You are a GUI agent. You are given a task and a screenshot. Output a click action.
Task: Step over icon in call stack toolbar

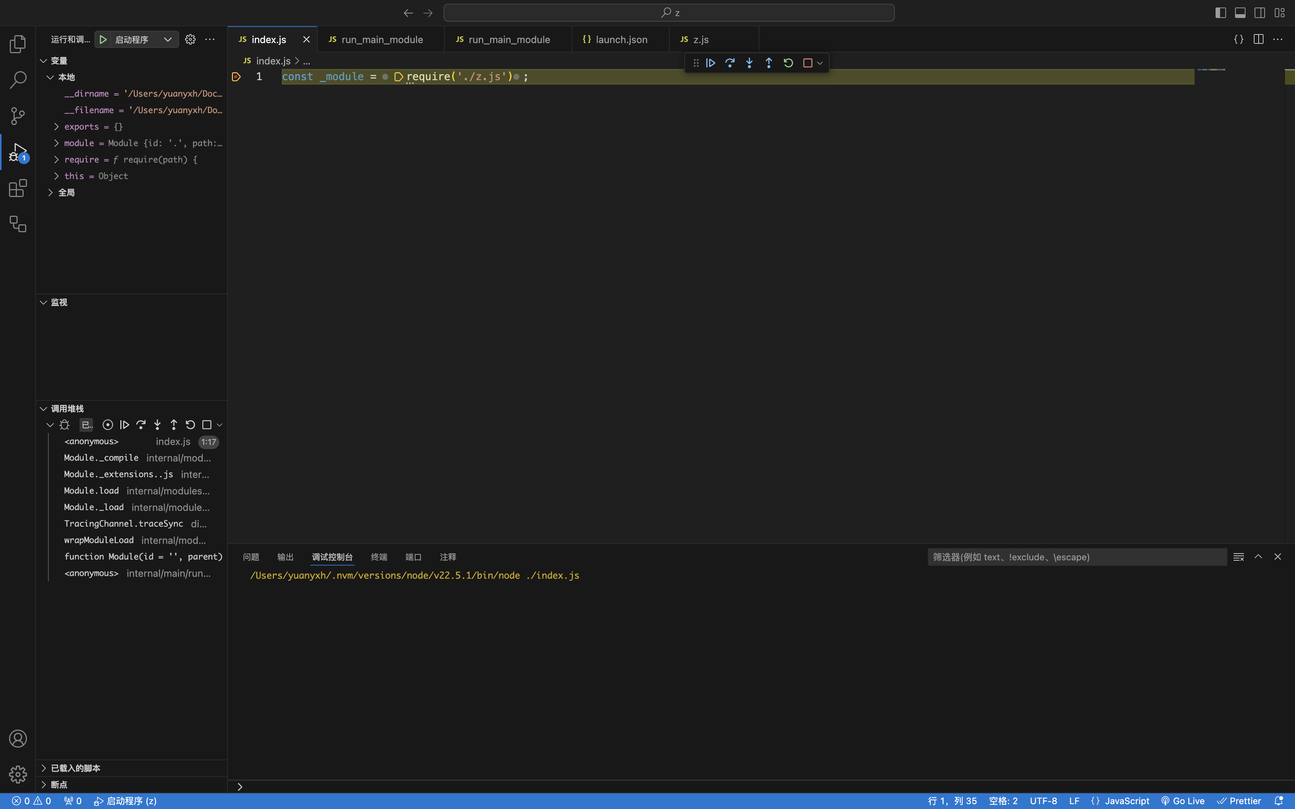click(141, 425)
